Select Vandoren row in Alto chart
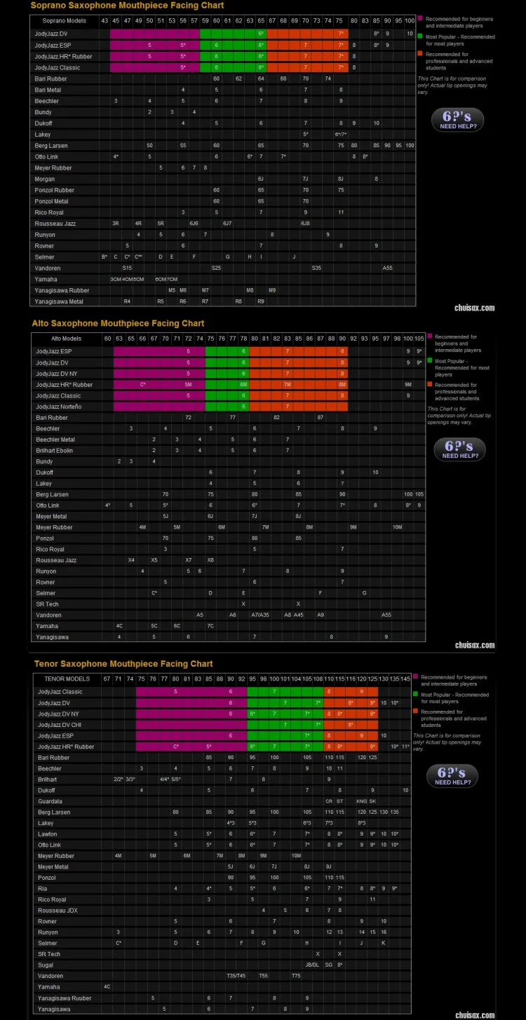The image size is (526, 1020). coord(229,615)
